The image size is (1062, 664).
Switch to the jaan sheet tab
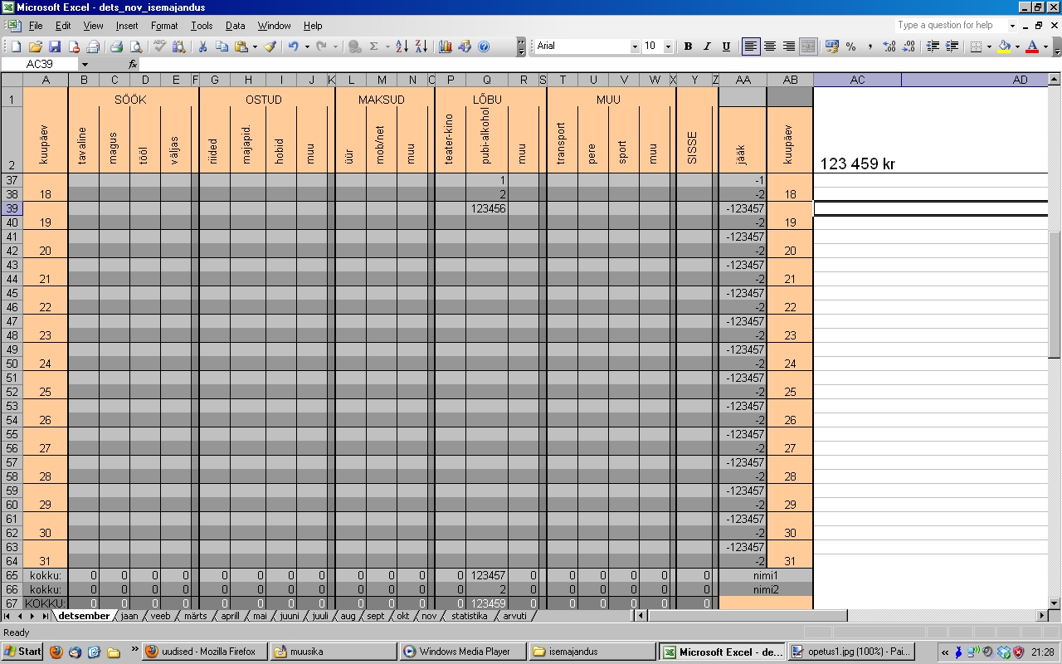(x=129, y=616)
